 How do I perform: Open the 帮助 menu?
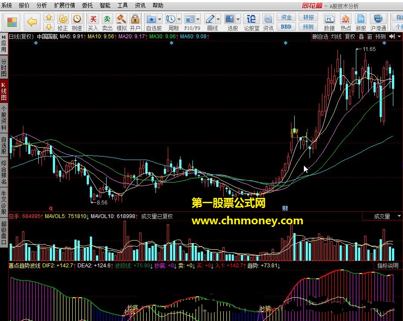(x=158, y=5)
